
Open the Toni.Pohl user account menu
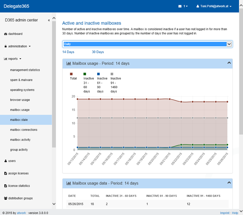(x=213, y=6)
